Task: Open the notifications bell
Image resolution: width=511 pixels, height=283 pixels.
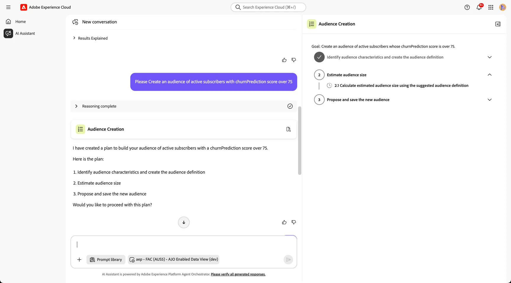Action: [x=479, y=7]
